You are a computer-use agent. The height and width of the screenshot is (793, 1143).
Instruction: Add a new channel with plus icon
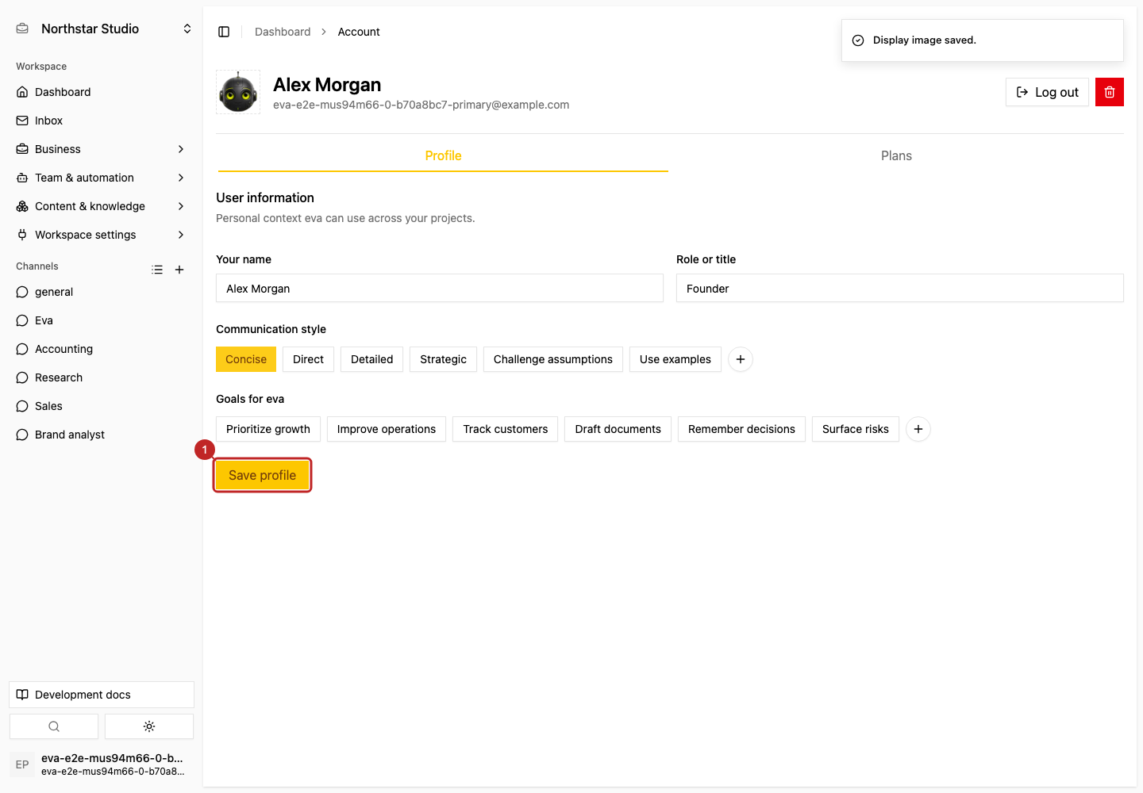coord(179,270)
